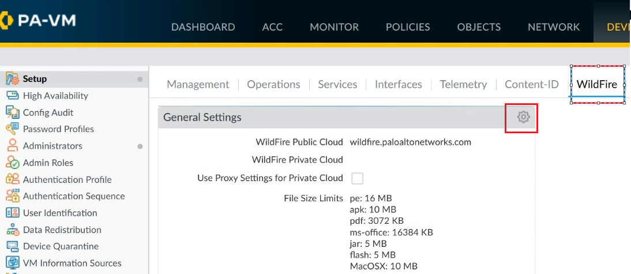Click the Password Profiles key icon

[13, 129]
